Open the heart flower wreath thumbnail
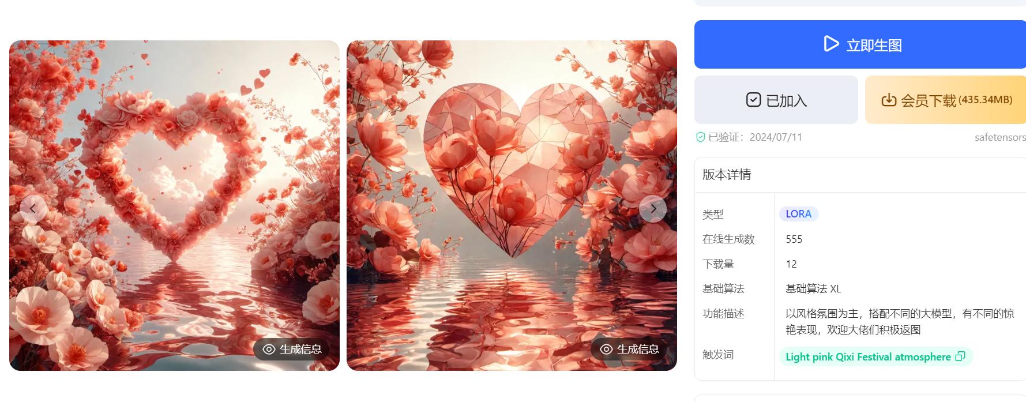This screenshot has width=1026, height=402. [x=174, y=205]
